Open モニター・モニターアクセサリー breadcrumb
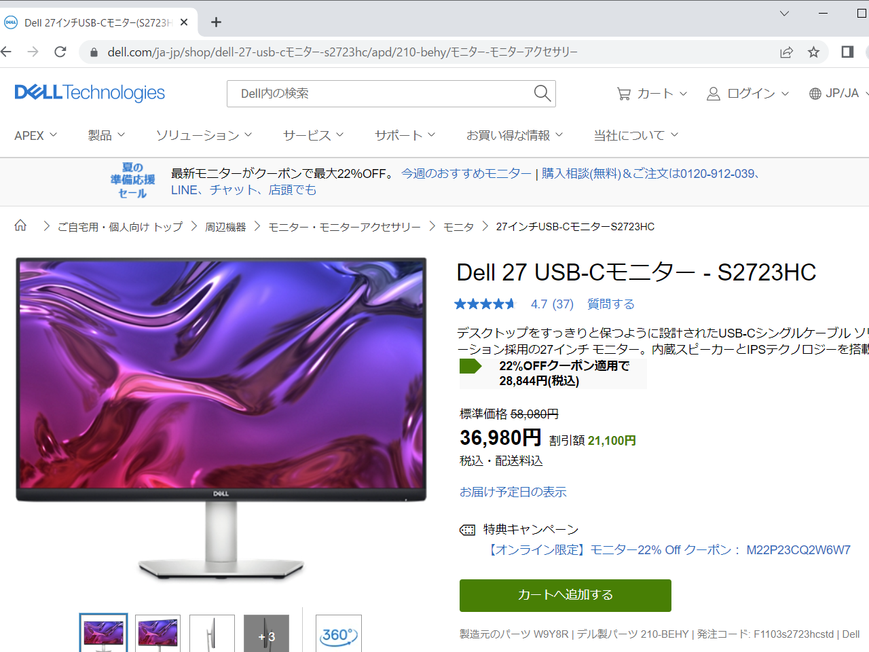 pyautogui.click(x=344, y=227)
